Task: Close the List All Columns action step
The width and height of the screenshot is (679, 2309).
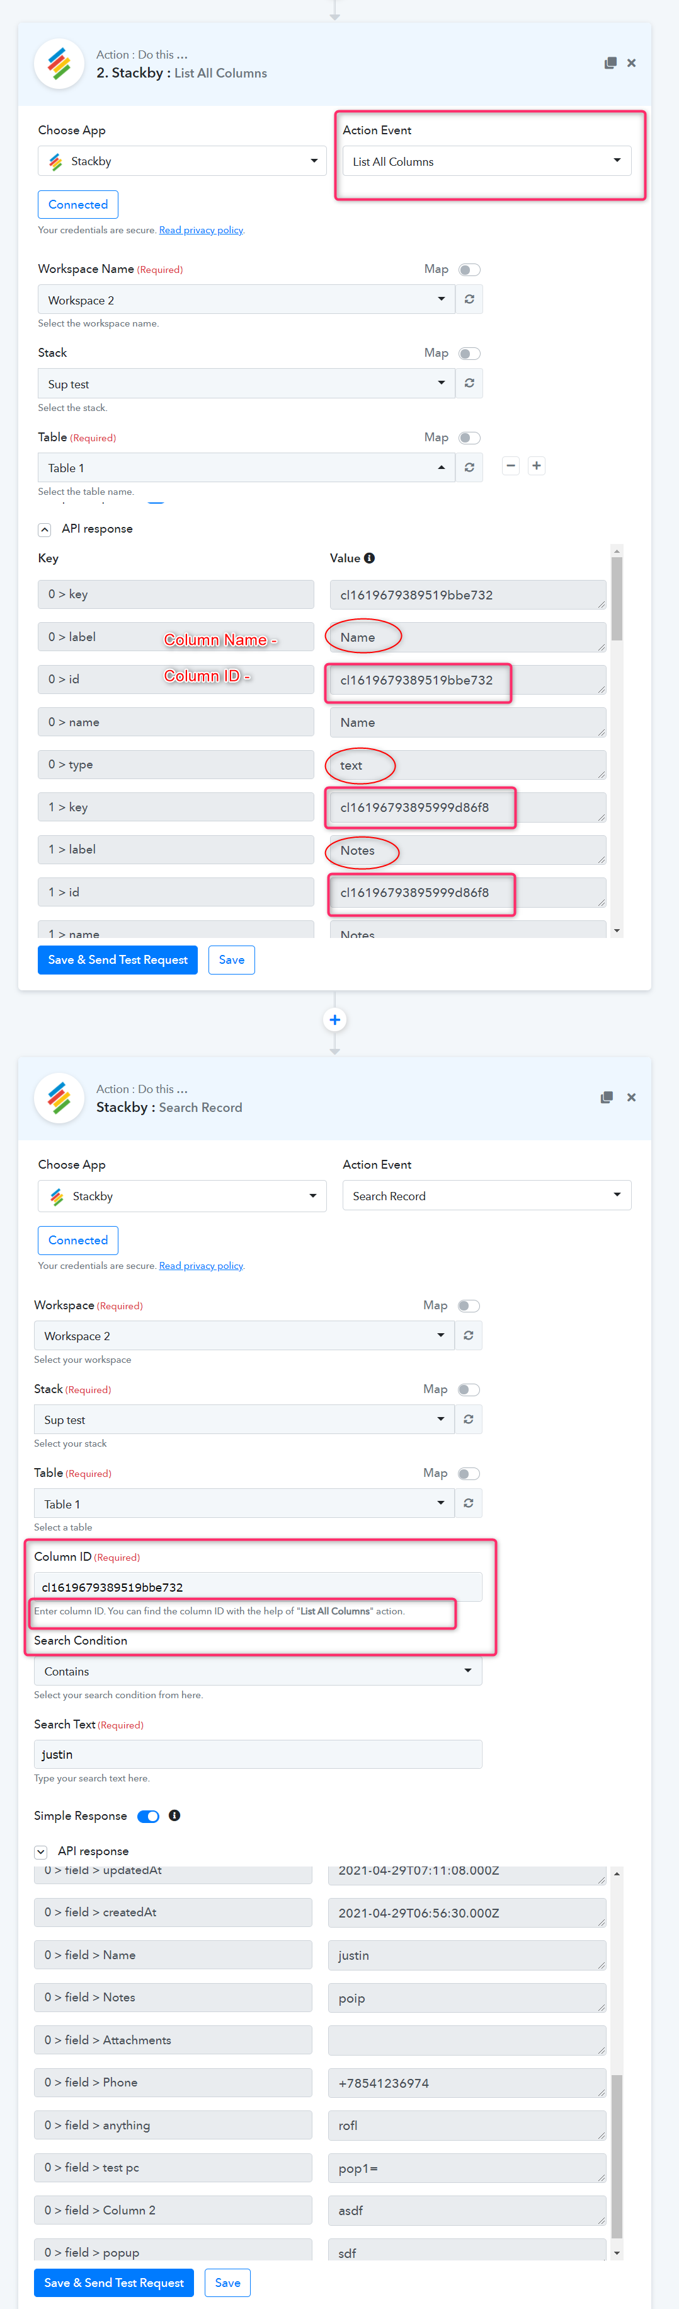Action: click(632, 63)
